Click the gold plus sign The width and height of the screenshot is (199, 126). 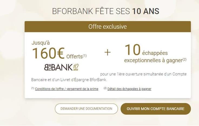[108, 52]
